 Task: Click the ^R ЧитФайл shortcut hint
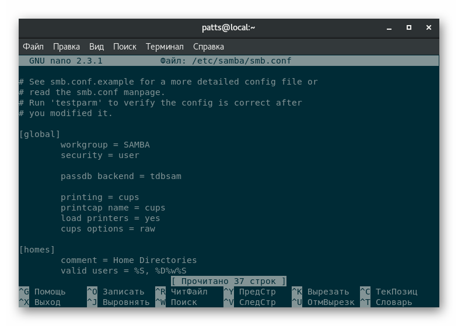(181, 292)
